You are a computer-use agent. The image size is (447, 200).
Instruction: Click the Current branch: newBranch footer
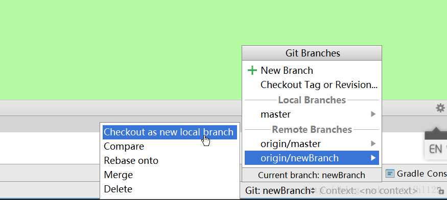pos(312,175)
